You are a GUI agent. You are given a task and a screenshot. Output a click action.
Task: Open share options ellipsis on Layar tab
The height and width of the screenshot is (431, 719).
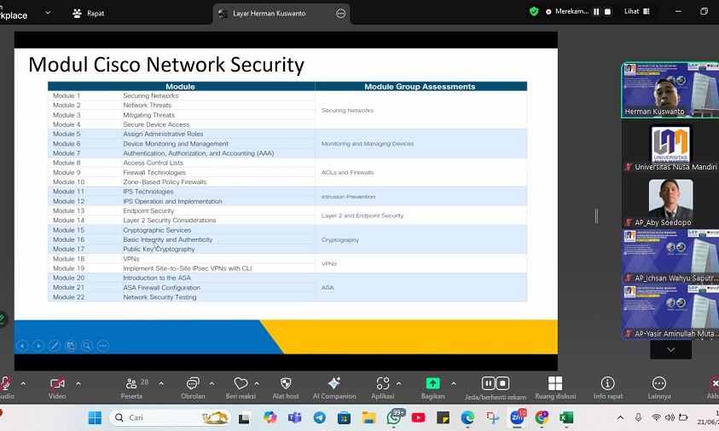click(340, 14)
